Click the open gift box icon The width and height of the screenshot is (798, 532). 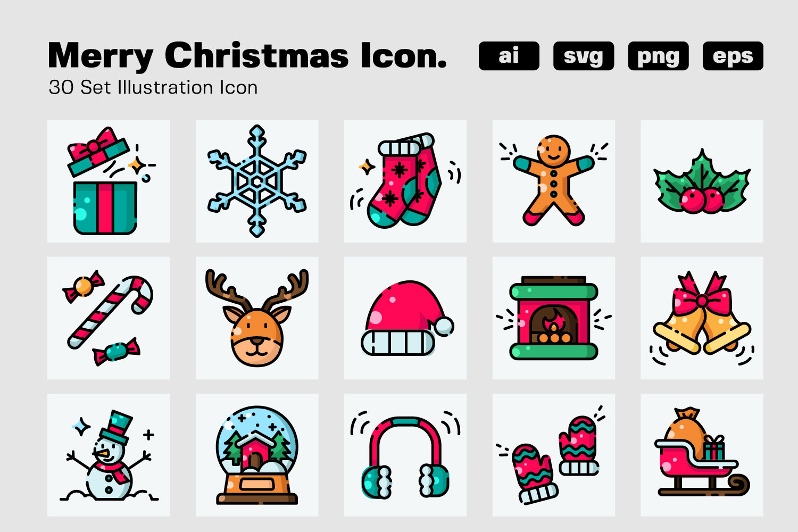click(109, 181)
